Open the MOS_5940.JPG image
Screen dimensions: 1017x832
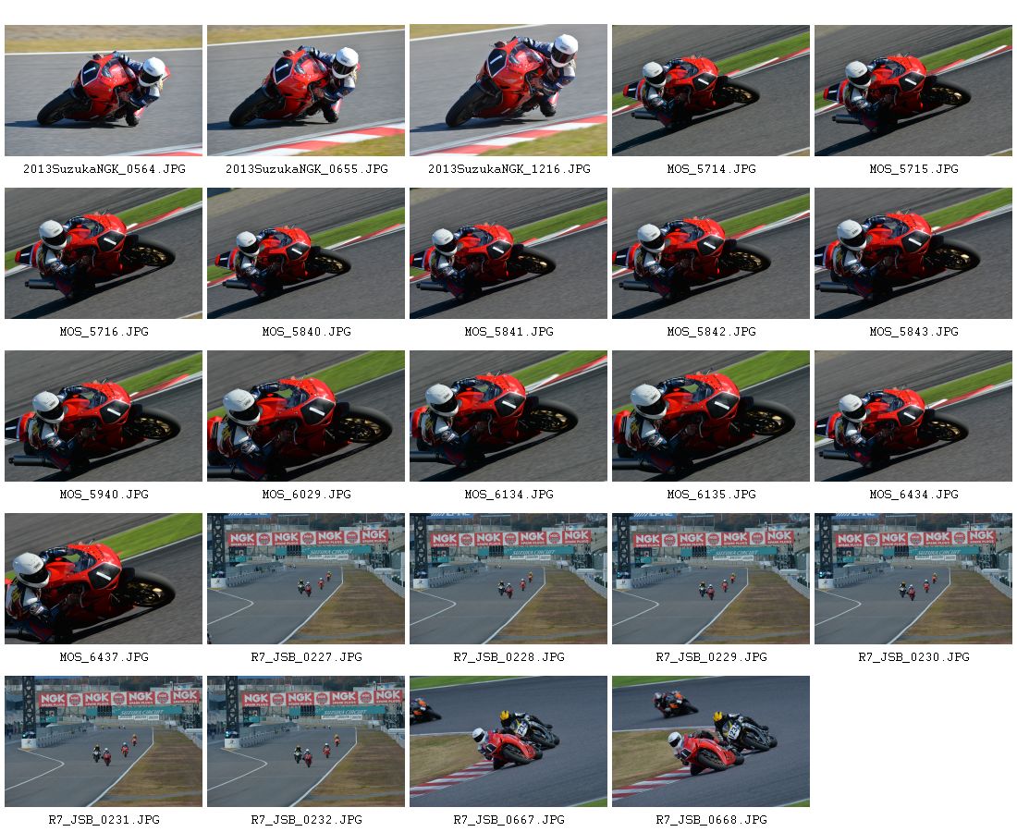click(x=104, y=416)
